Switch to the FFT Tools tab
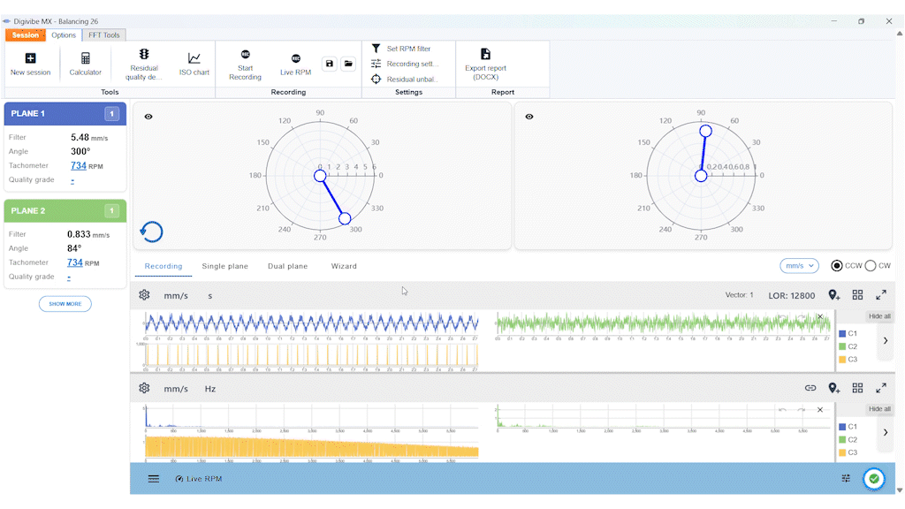 pos(104,35)
